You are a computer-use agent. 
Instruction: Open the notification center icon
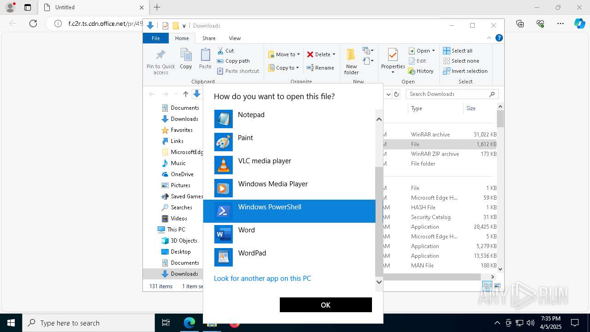pos(575,323)
